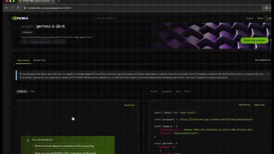Viewport: 274px width, 154px height.
Task: Open a new browser tab with plus icon
Action: point(59,1)
